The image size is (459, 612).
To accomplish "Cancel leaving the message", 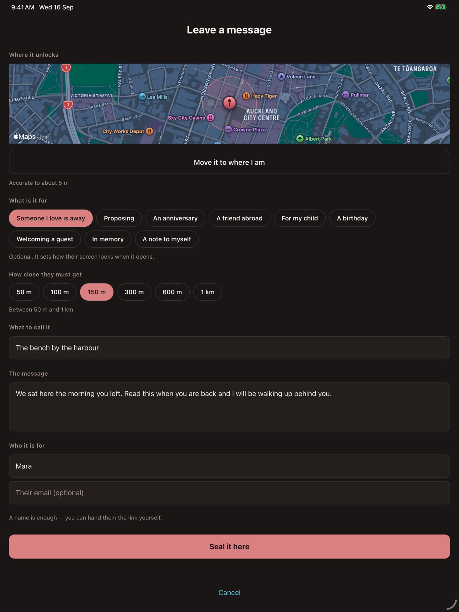I will (229, 592).
